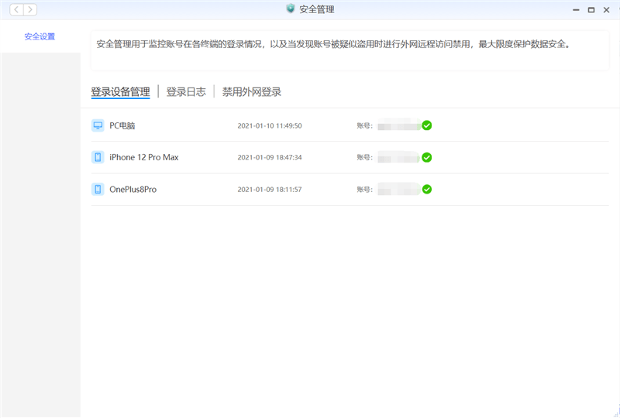This screenshot has width=620, height=418.
Task: Go back with the left arrow button
Action: pos(16,9)
